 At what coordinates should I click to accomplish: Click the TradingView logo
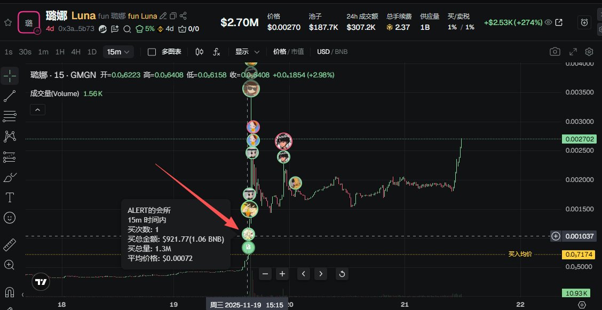41,282
